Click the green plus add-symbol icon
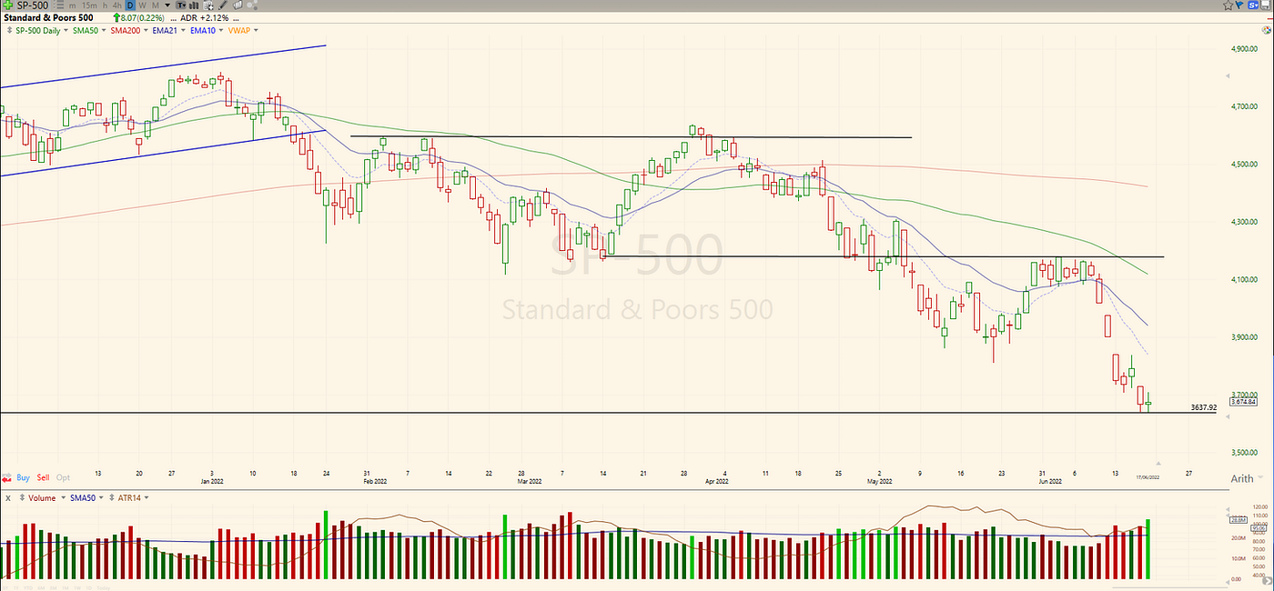Image resolution: width=1274 pixels, height=591 pixels. (x=8, y=5)
